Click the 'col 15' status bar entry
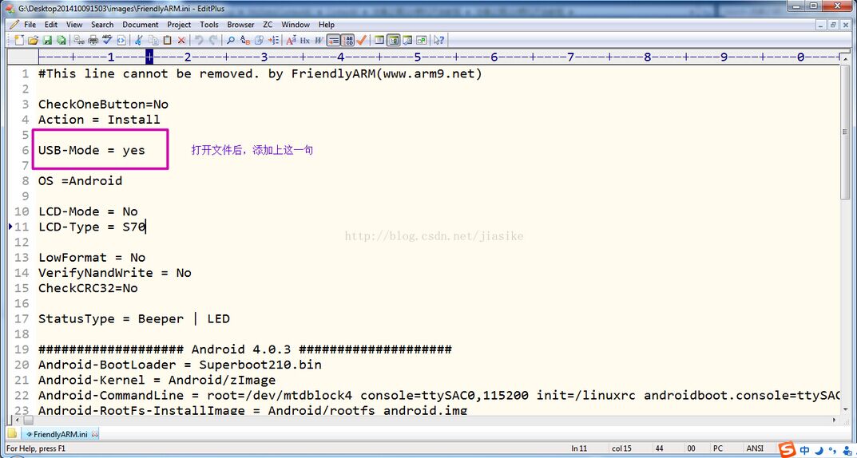This screenshot has width=857, height=458. [621, 448]
